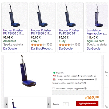Click store pickup calendar icon
This screenshot has width=109, height=109.
54,76
